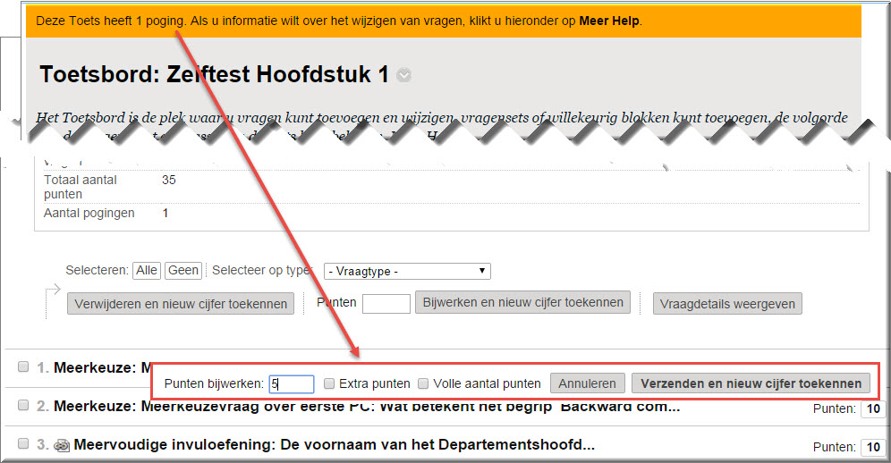Viewport: 891px width, 463px height.
Task: Mark the checkbox for question 3
Action: click(x=24, y=444)
